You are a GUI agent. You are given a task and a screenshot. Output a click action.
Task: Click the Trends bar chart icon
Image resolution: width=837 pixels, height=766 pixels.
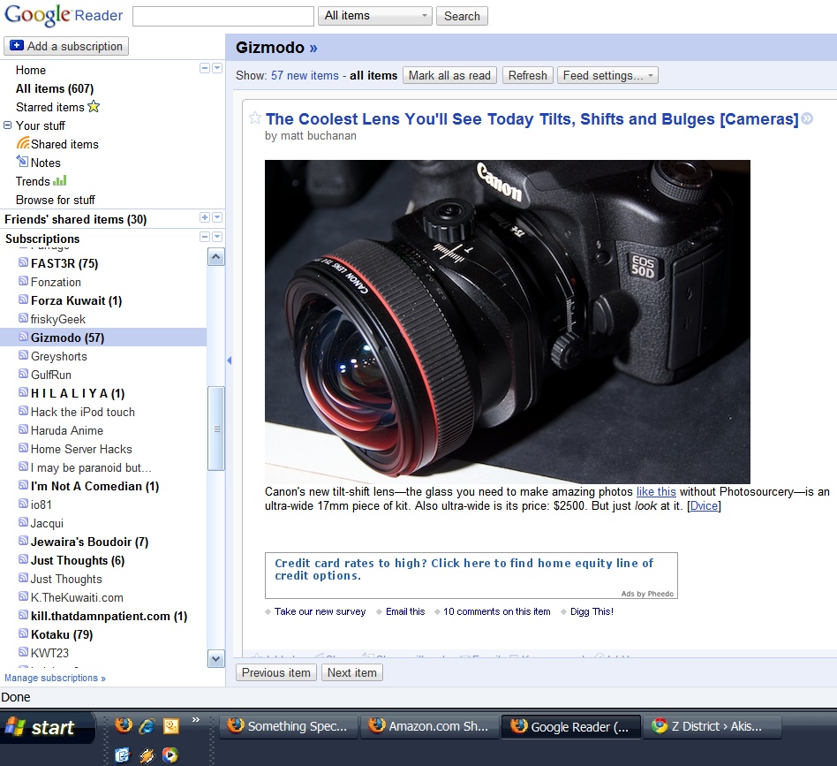[60, 180]
